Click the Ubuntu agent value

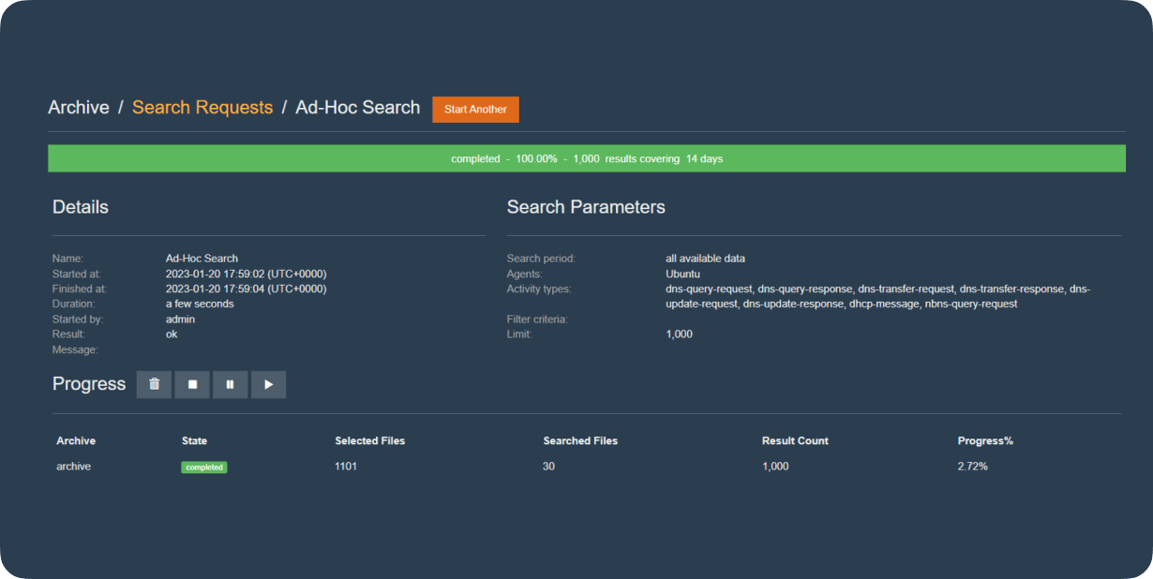[682, 274]
